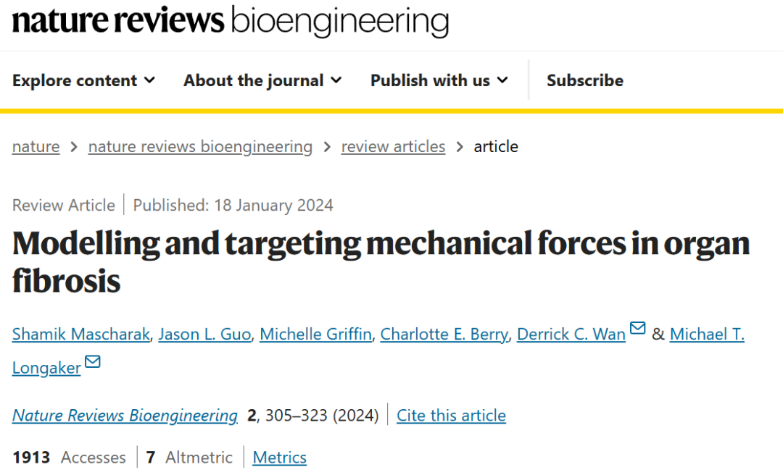Open author Shamik Mascharak's details
783x475 pixels.
(x=80, y=335)
